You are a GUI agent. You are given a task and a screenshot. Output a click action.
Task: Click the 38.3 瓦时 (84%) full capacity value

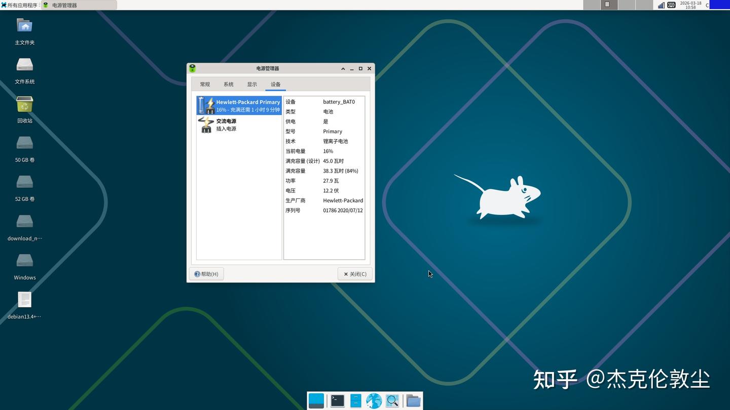341,171
